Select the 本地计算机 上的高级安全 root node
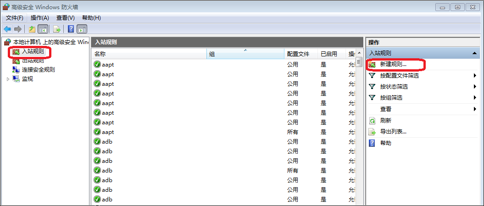 pos(46,42)
